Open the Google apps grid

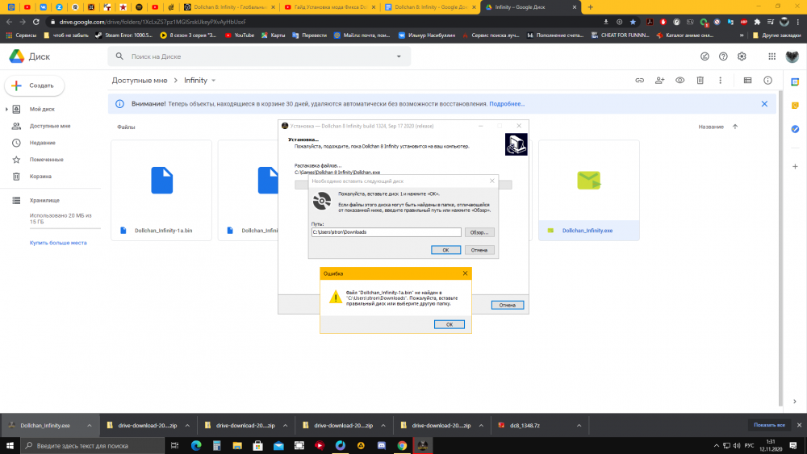[x=771, y=56]
